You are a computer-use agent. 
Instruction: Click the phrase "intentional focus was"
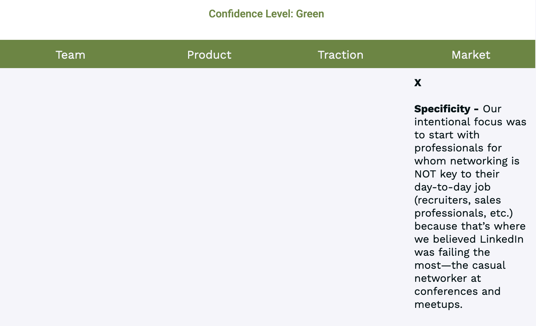coord(470,122)
